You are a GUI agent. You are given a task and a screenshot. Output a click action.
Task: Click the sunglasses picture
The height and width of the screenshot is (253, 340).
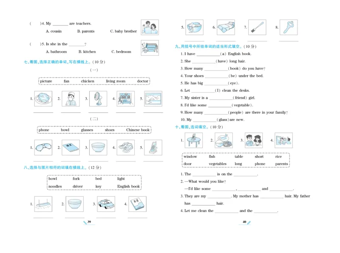coord(43,147)
